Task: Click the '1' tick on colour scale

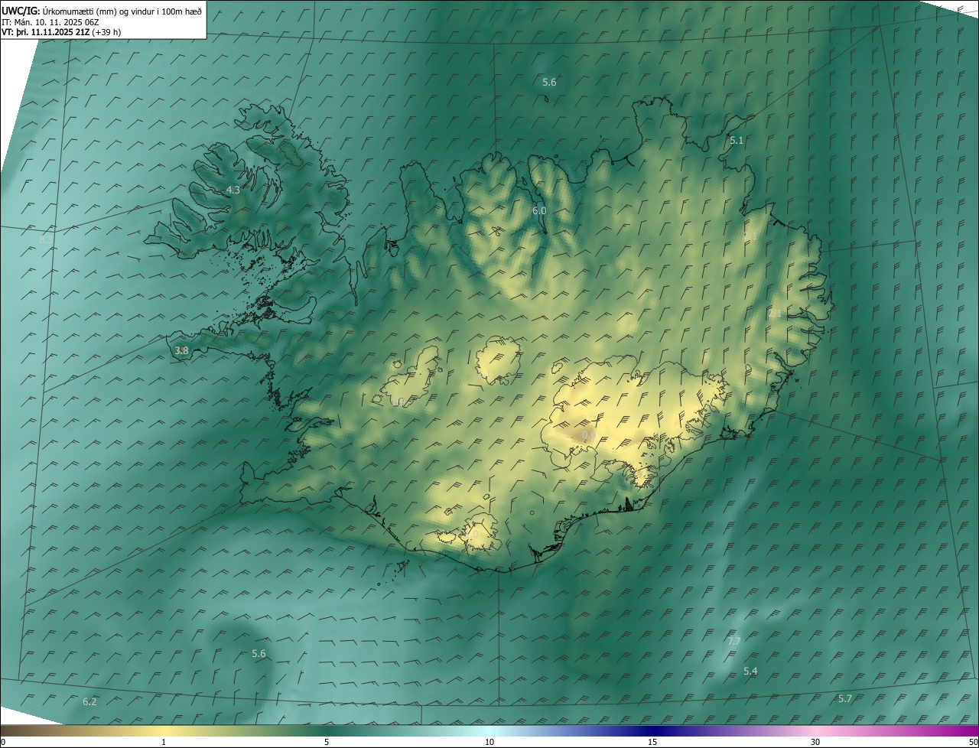Action: [x=164, y=743]
